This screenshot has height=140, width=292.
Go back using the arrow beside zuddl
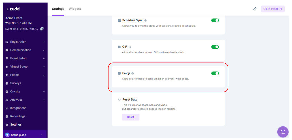tap(7, 9)
